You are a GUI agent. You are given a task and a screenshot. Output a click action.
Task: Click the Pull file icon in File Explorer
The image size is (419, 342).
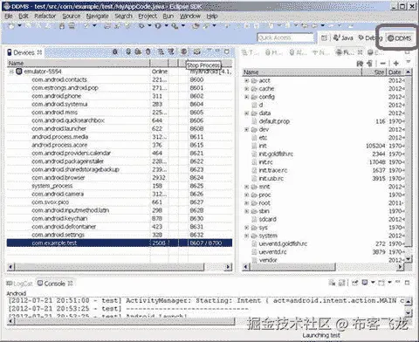[360, 63]
